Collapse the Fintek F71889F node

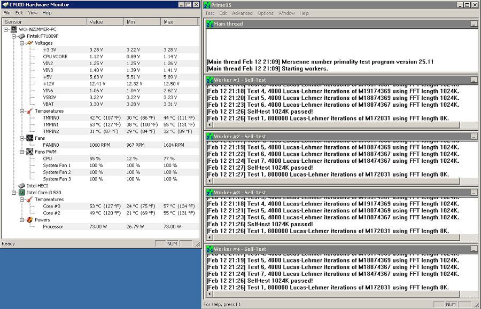pos(14,36)
